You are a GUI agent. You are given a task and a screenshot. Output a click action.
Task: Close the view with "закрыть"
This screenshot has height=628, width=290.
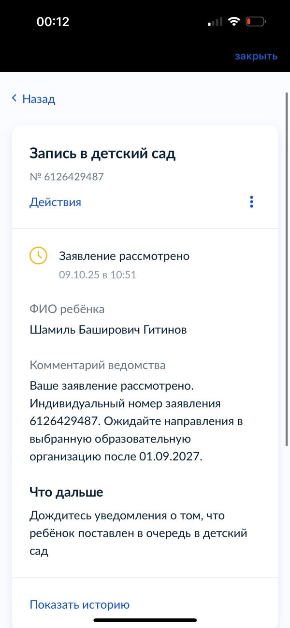[x=256, y=56]
